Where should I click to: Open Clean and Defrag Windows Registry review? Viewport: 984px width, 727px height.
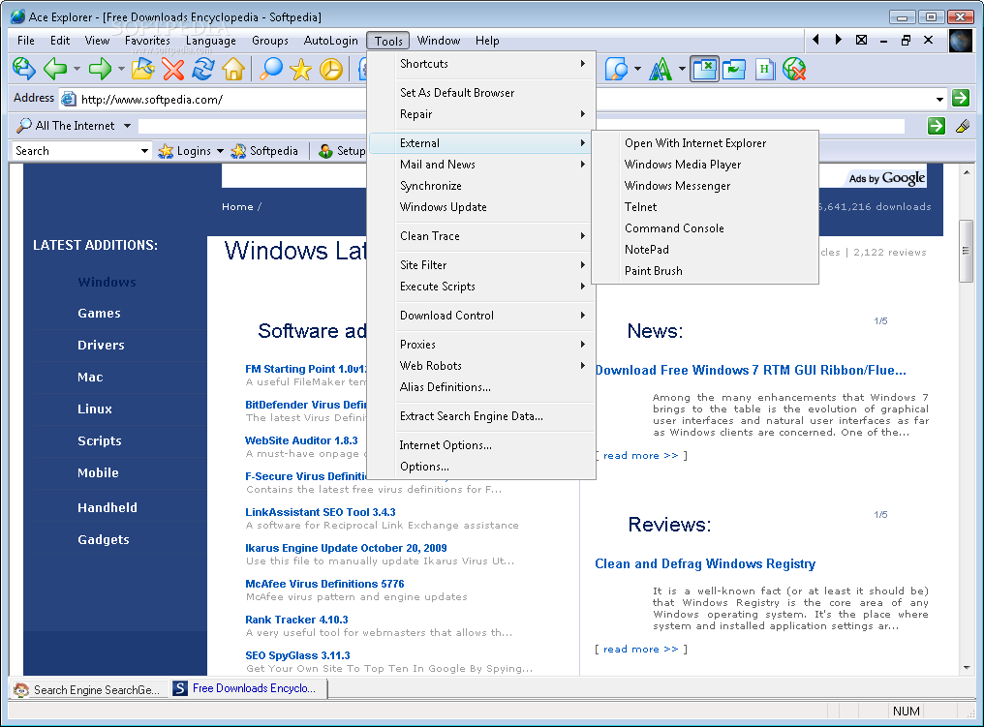[705, 563]
